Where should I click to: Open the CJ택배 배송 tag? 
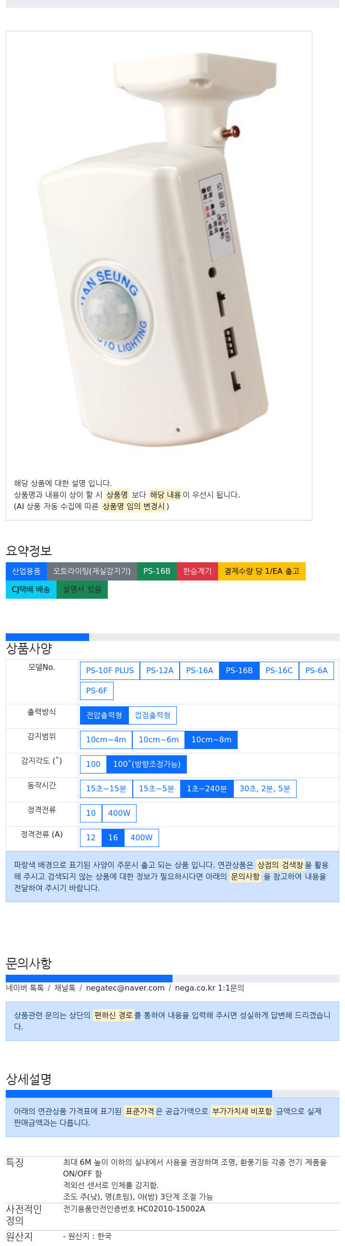click(x=31, y=590)
